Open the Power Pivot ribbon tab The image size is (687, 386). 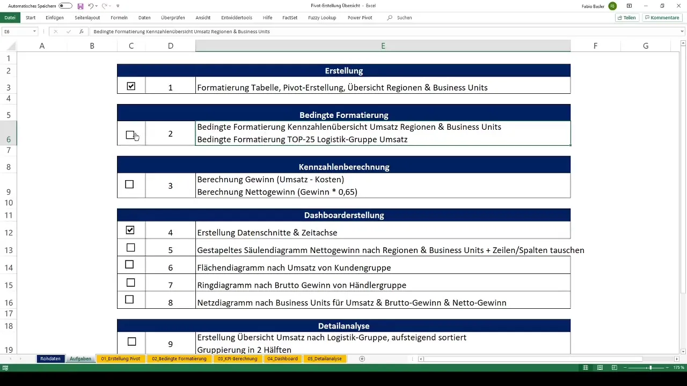tap(360, 18)
